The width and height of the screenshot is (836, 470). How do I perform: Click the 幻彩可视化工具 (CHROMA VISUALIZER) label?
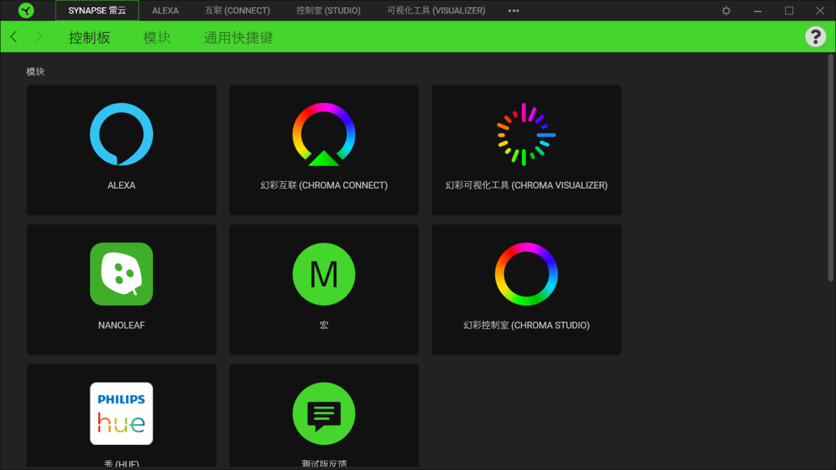[527, 185]
